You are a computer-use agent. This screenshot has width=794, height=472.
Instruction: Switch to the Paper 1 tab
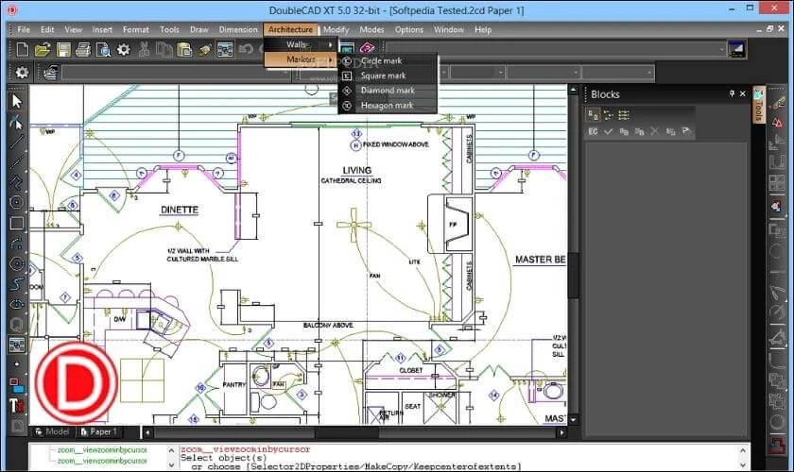[98, 431]
